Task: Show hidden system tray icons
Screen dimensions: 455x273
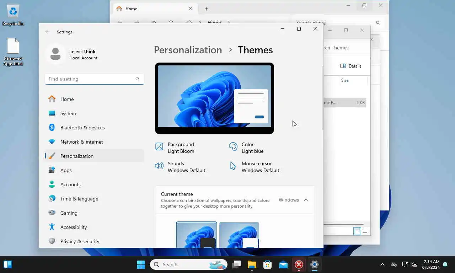Action: click(x=382, y=264)
